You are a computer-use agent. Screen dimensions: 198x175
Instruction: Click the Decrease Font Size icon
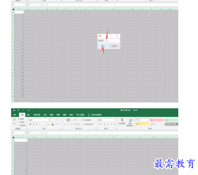[60, 120]
